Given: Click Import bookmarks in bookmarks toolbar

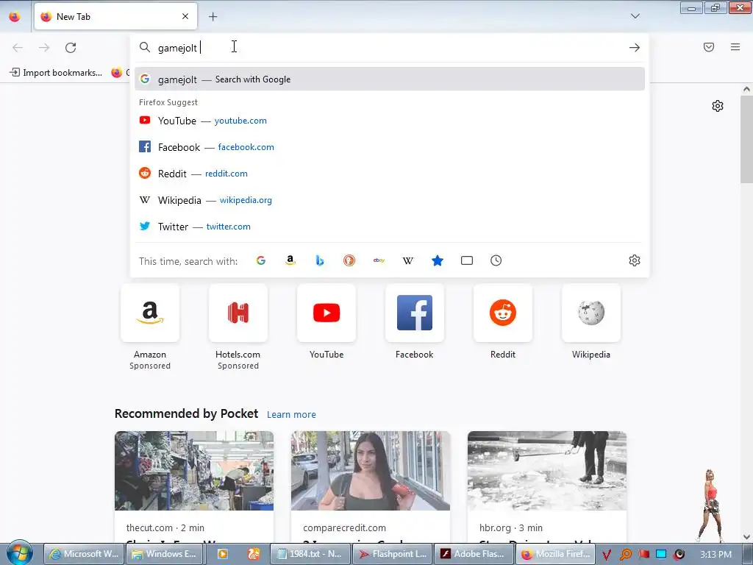Looking at the screenshot, I should pos(56,73).
